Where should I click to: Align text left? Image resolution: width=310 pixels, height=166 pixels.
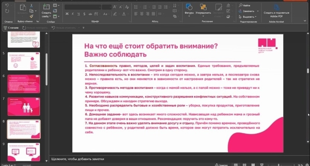[x=136, y=14]
